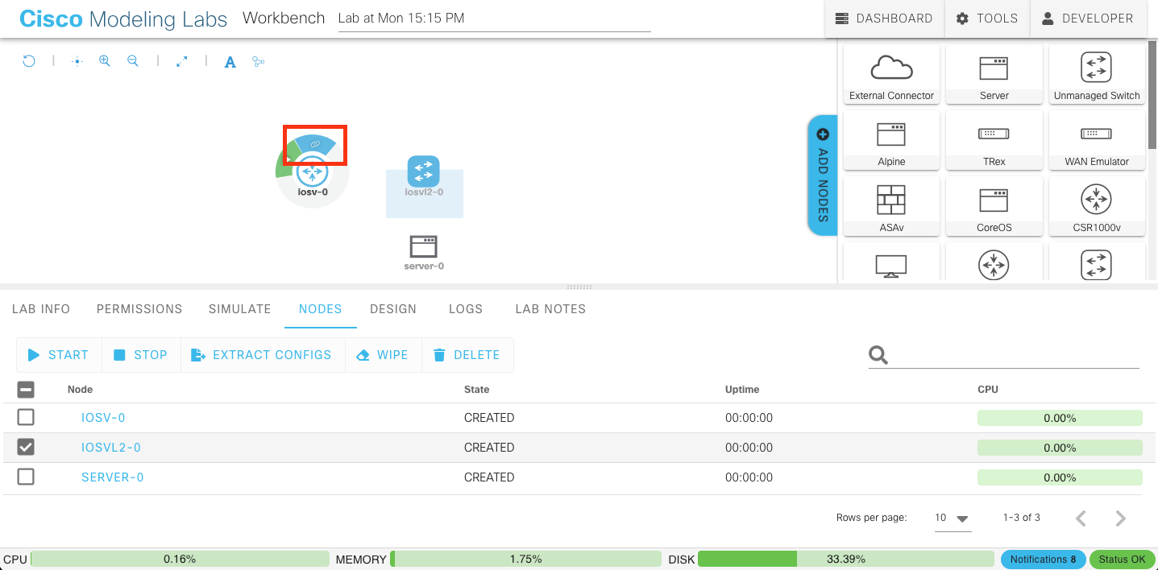Click the center-view icon in the canvas toolbar
Viewport: 1158px width, 570px height.
click(x=77, y=61)
